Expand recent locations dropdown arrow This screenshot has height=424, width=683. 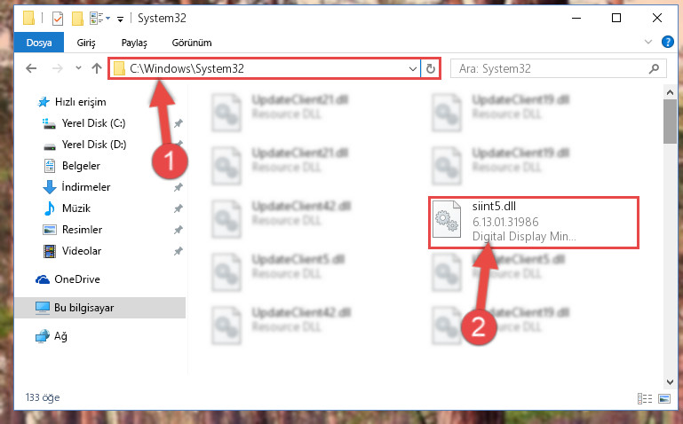(x=78, y=67)
